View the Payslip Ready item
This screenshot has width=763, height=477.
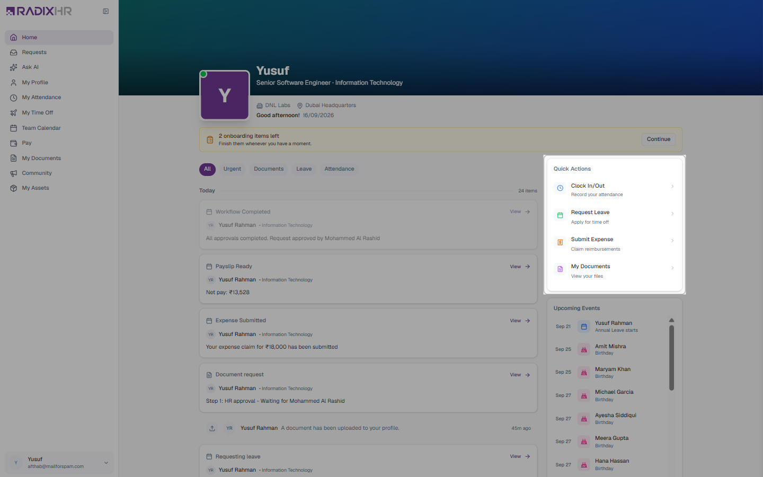tap(520, 267)
